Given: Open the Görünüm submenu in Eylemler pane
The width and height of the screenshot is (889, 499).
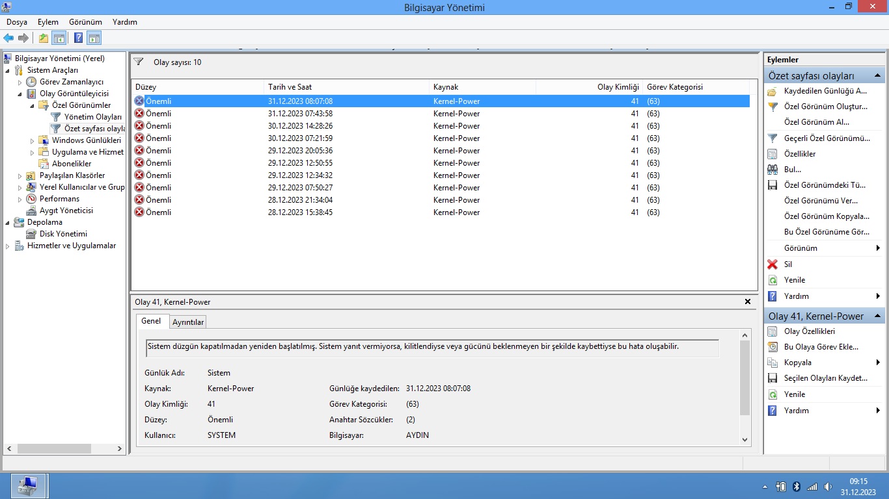Looking at the screenshot, I should (825, 248).
